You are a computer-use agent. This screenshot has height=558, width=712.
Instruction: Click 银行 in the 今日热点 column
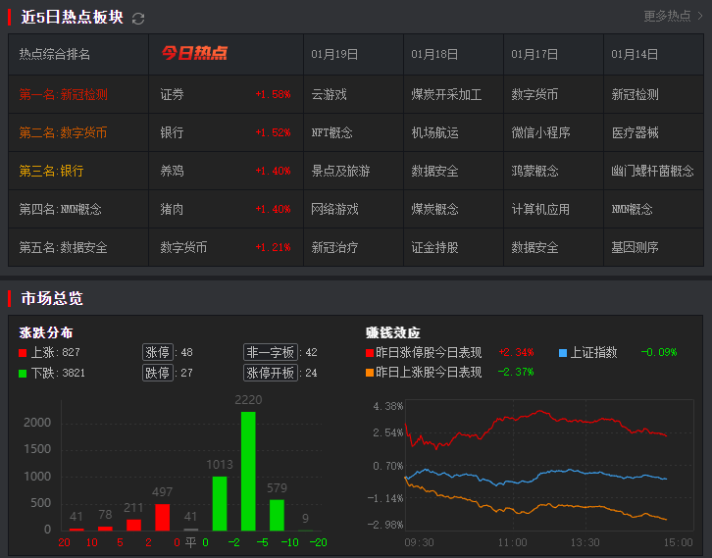pos(172,132)
